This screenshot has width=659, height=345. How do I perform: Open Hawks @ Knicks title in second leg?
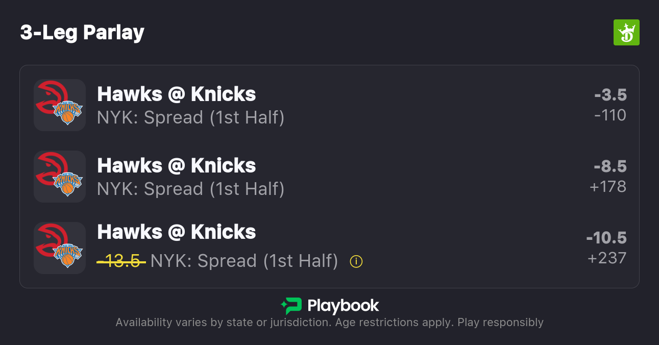pos(177,165)
